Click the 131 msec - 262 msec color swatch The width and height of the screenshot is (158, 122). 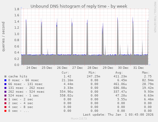[5, 88]
